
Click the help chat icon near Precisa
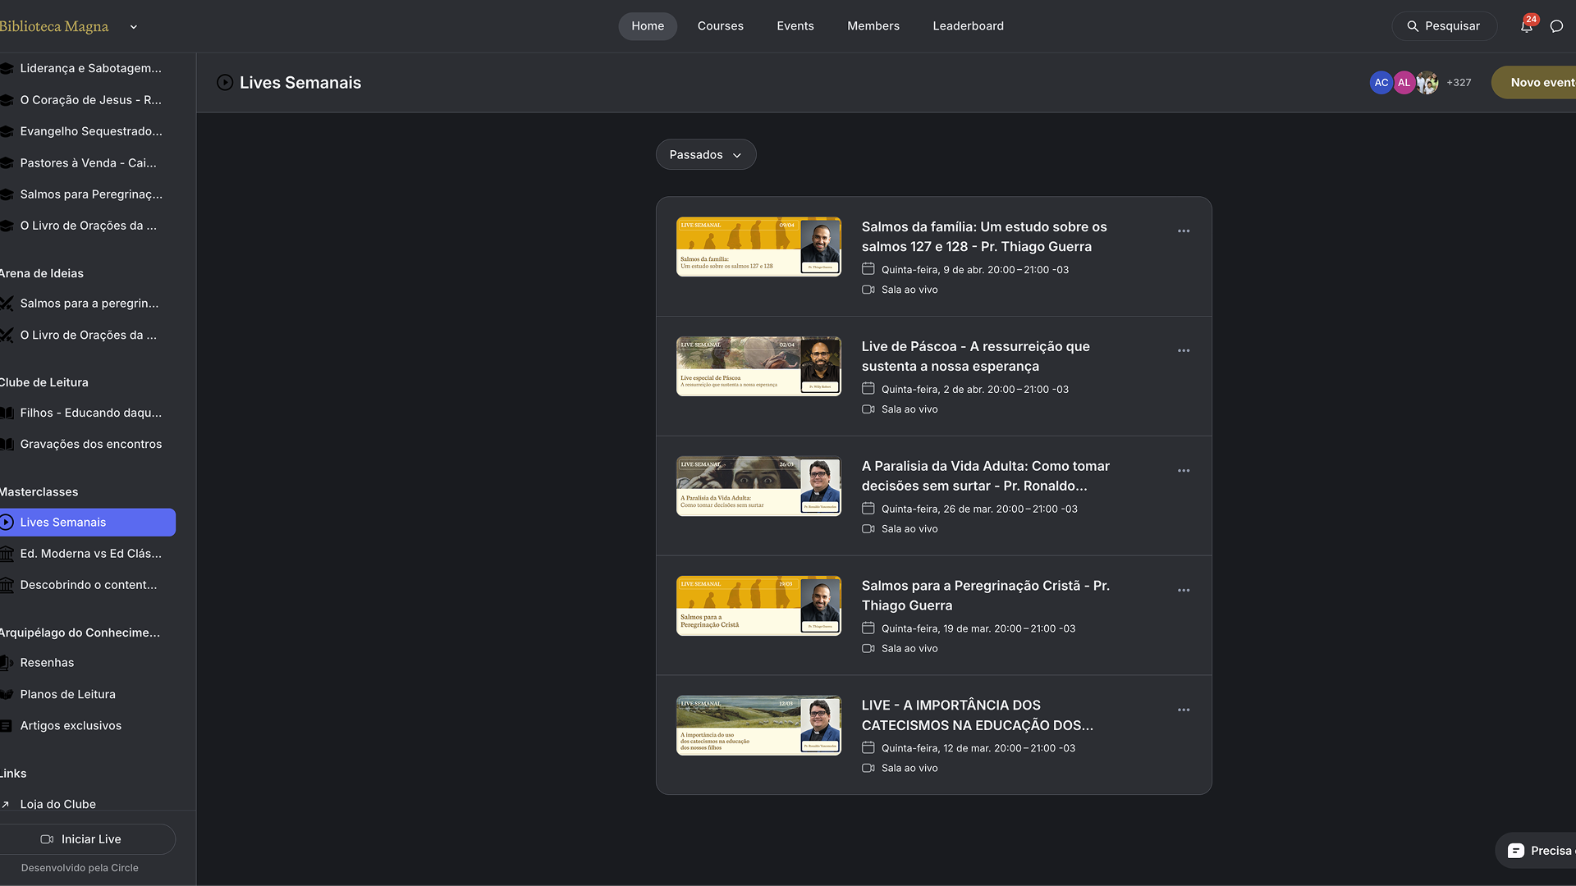point(1516,851)
